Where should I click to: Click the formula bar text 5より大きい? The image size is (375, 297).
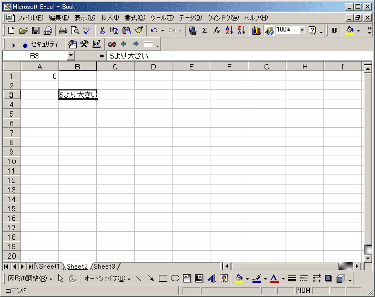click(129, 56)
